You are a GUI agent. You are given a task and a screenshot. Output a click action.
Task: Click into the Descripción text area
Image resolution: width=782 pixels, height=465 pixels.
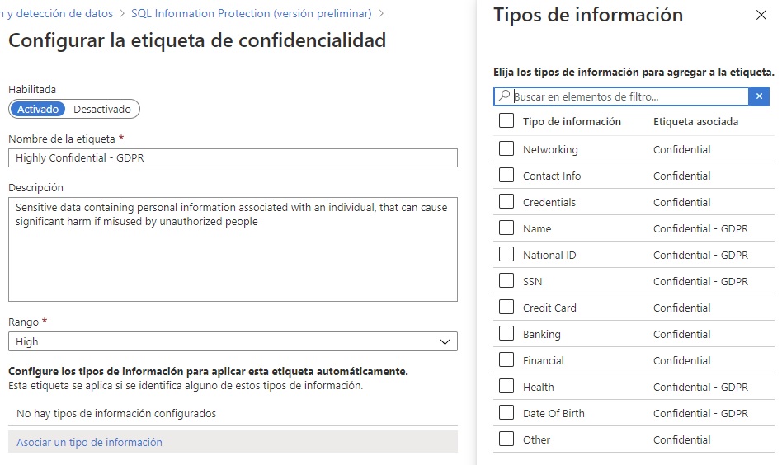click(x=233, y=249)
